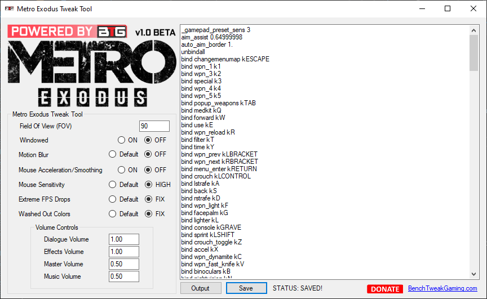The height and width of the screenshot is (299, 487).
Task: Click the scrollbar up arrow in config list
Action: point(473,30)
